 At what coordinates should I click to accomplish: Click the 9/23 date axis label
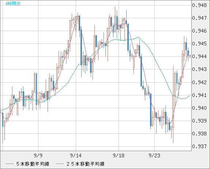154,155
